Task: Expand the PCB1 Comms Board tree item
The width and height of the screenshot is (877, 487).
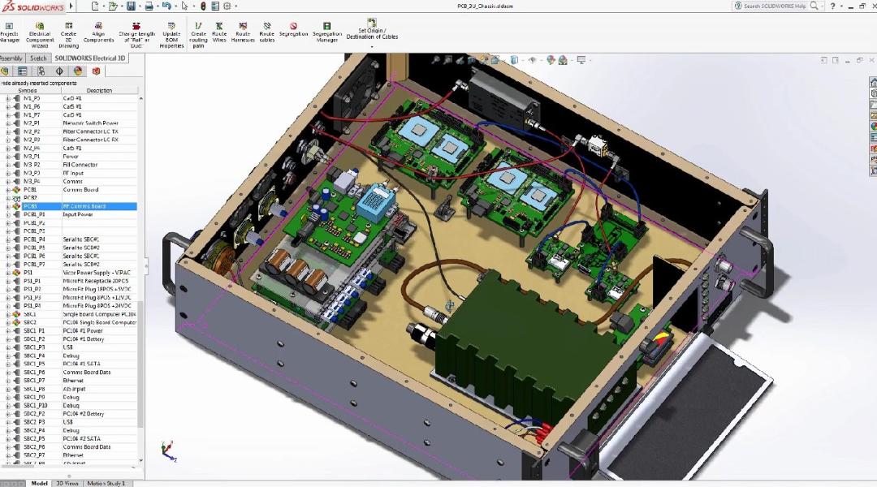Action: (8, 190)
